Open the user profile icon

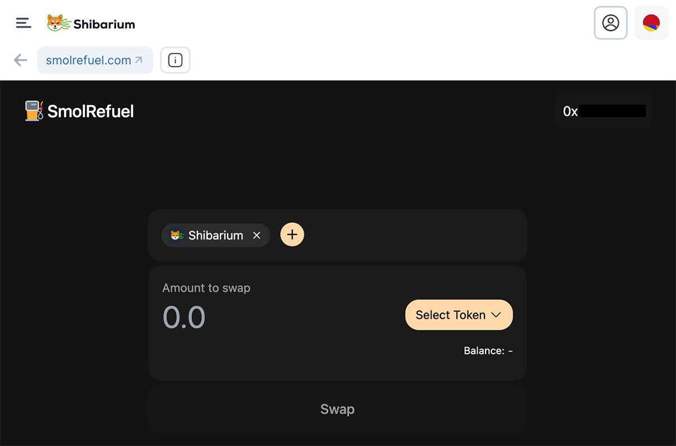pyautogui.click(x=611, y=23)
